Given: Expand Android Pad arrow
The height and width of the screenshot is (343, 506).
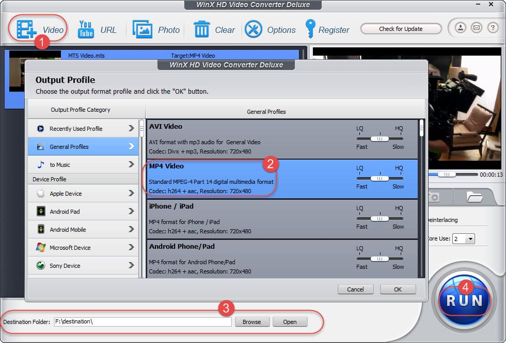Looking at the screenshot, I should pos(131,211).
